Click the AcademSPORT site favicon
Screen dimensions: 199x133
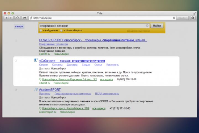(36, 89)
